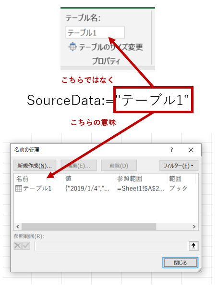Click the cancel X icon by reference box
The height and width of the screenshot is (286, 218).
(x=18, y=246)
